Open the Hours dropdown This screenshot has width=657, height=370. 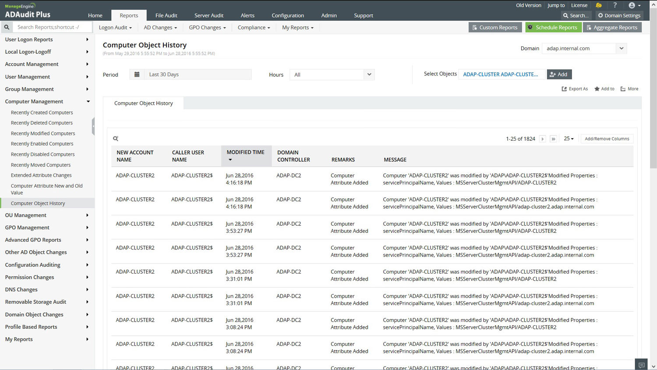tap(369, 75)
